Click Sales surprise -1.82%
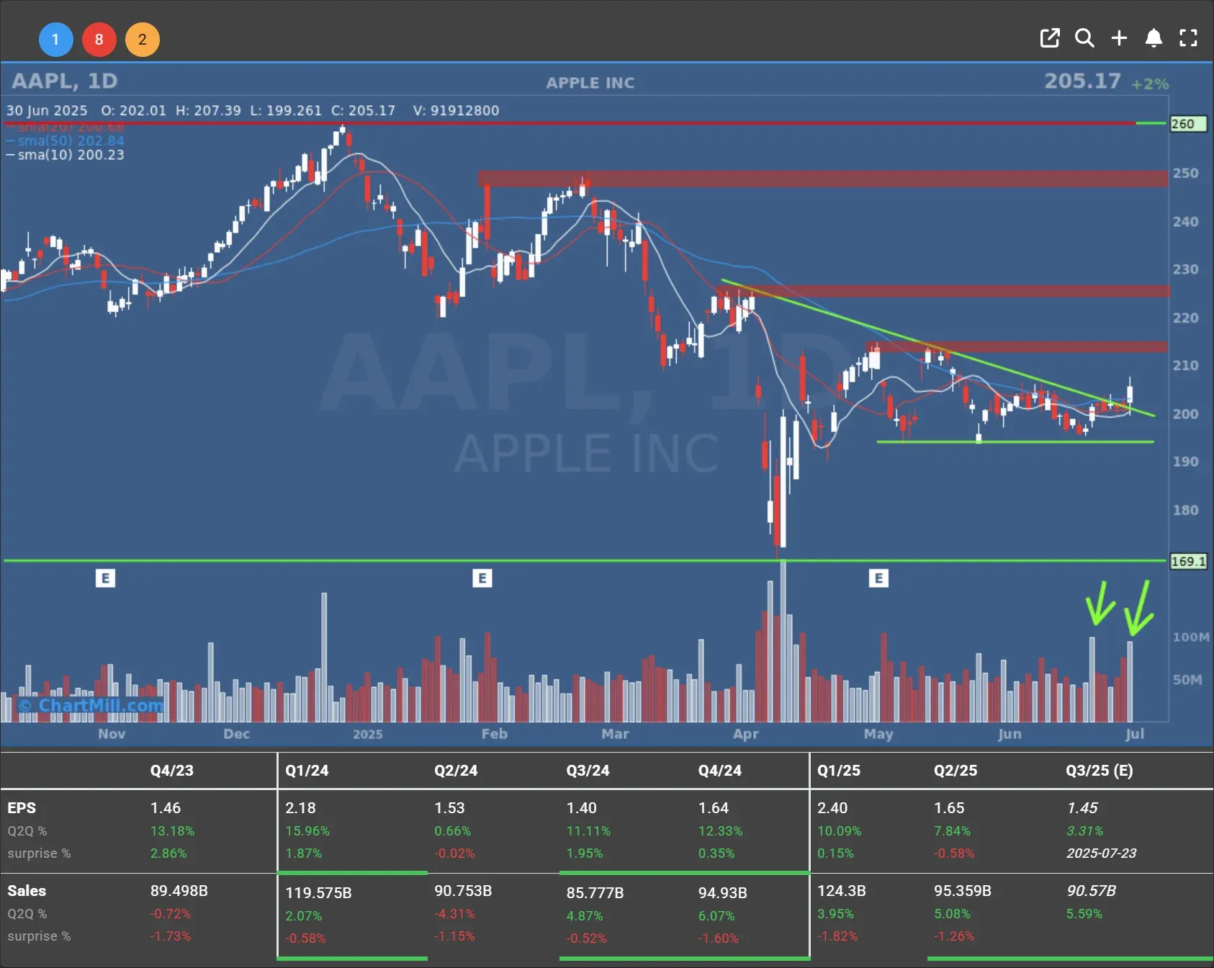Image resolution: width=1214 pixels, height=968 pixels. tap(837, 936)
